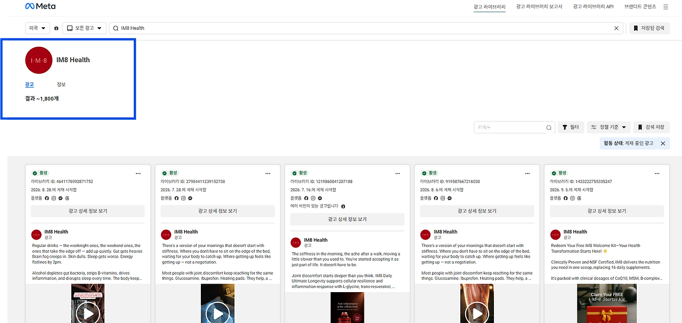Screen dimensions: 682x323
Task: Open the hamburger menu beside 브랜디드 콘텐츠
Action: click(665, 7)
